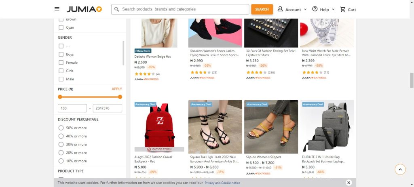414x187 pixels.
Task: Open the hamburger menu icon
Action: (x=57, y=9)
